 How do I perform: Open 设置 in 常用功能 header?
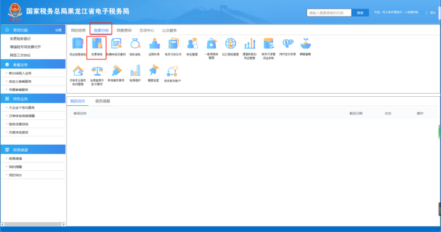[x=58, y=30]
